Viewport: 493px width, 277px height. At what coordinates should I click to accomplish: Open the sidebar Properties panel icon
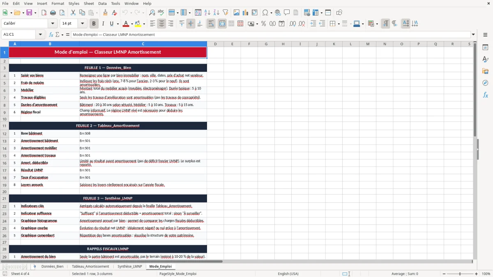point(485,48)
